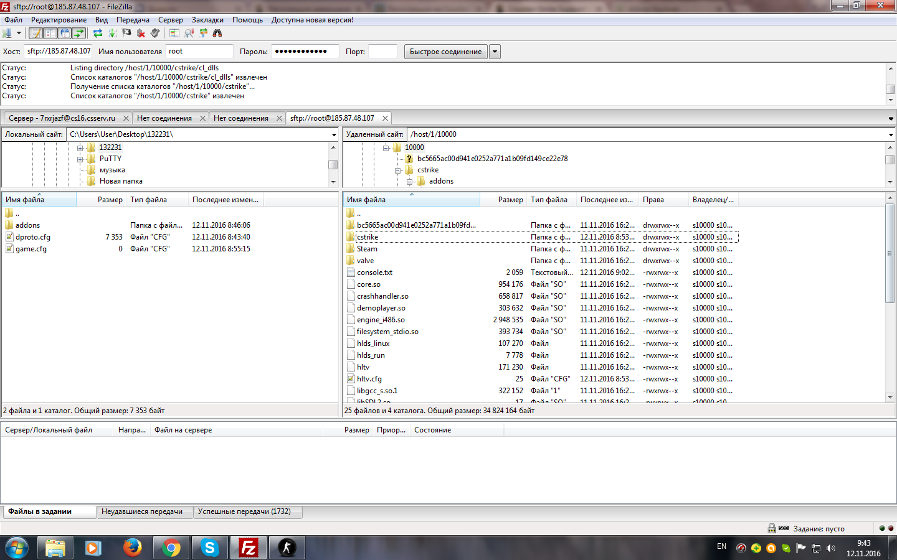Open the Редактирование menu
Screen dimensions: 897x560
pos(59,20)
